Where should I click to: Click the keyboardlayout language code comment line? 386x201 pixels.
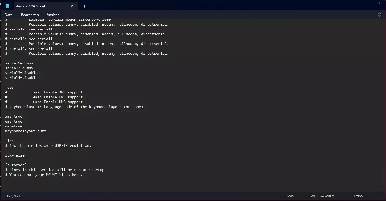75,107
